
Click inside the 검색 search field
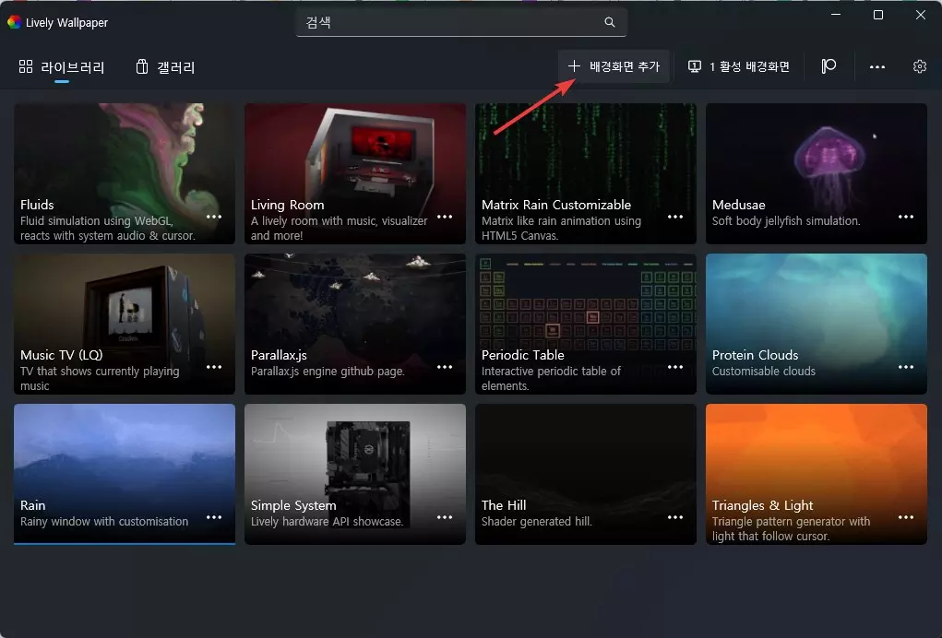[x=443, y=21]
